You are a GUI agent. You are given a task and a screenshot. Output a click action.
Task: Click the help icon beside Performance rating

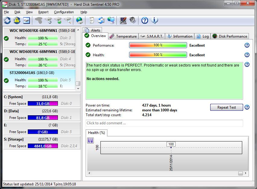[247, 45]
